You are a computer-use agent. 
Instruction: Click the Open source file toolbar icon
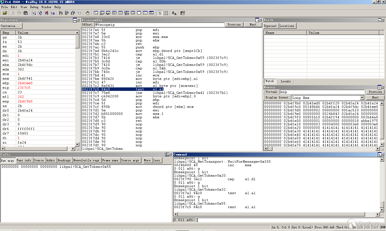click(5, 13)
